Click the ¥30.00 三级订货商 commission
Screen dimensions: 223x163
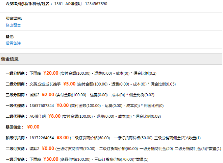[51, 159]
